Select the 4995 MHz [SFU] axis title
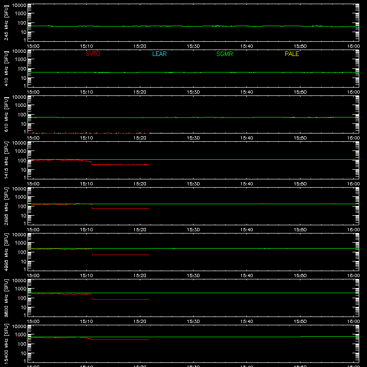The image size is (367, 367). [6, 252]
